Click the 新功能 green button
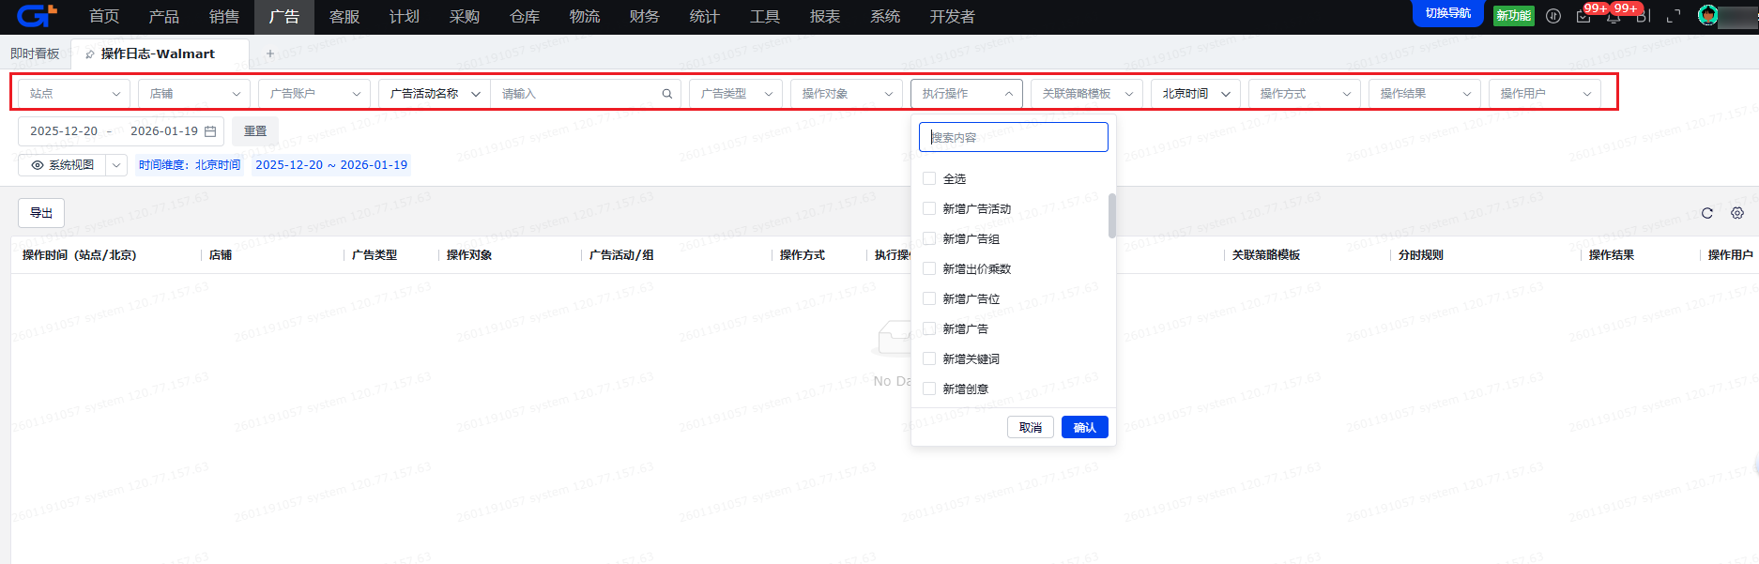The width and height of the screenshot is (1759, 564). click(1513, 16)
